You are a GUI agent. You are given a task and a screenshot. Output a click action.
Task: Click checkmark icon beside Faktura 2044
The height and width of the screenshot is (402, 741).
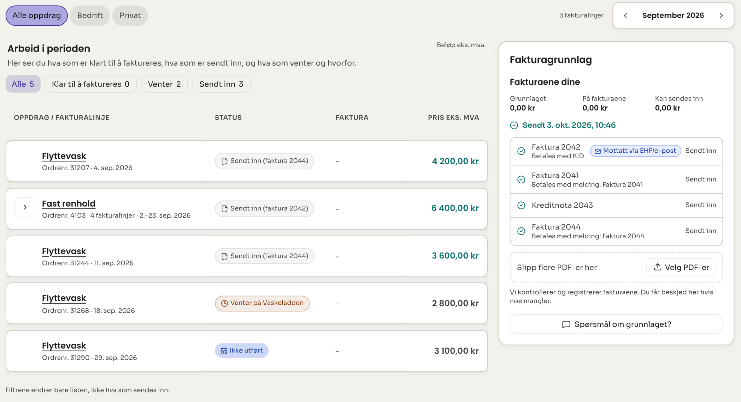521,231
